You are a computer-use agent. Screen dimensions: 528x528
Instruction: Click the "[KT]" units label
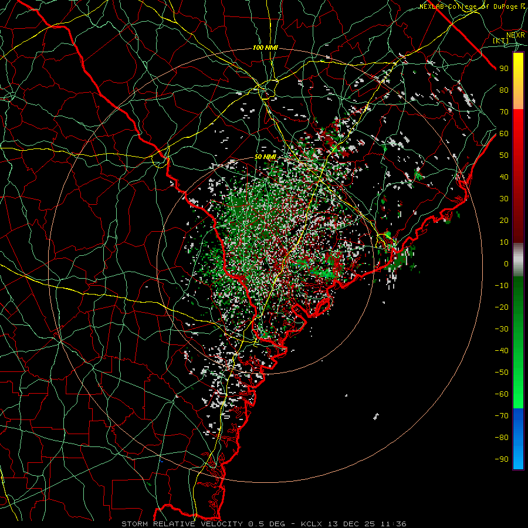tap(501, 40)
